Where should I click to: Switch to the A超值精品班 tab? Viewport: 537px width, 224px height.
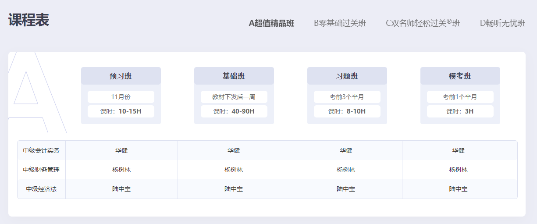tap(271, 23)
